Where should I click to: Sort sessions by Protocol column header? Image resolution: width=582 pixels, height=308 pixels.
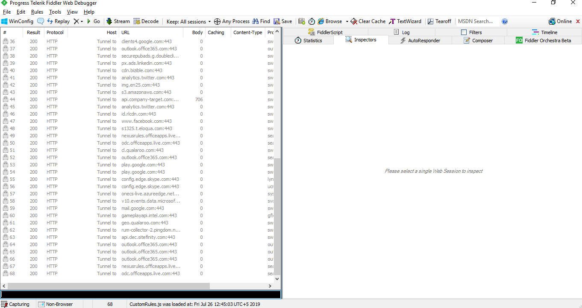click(x=56, y=32)
